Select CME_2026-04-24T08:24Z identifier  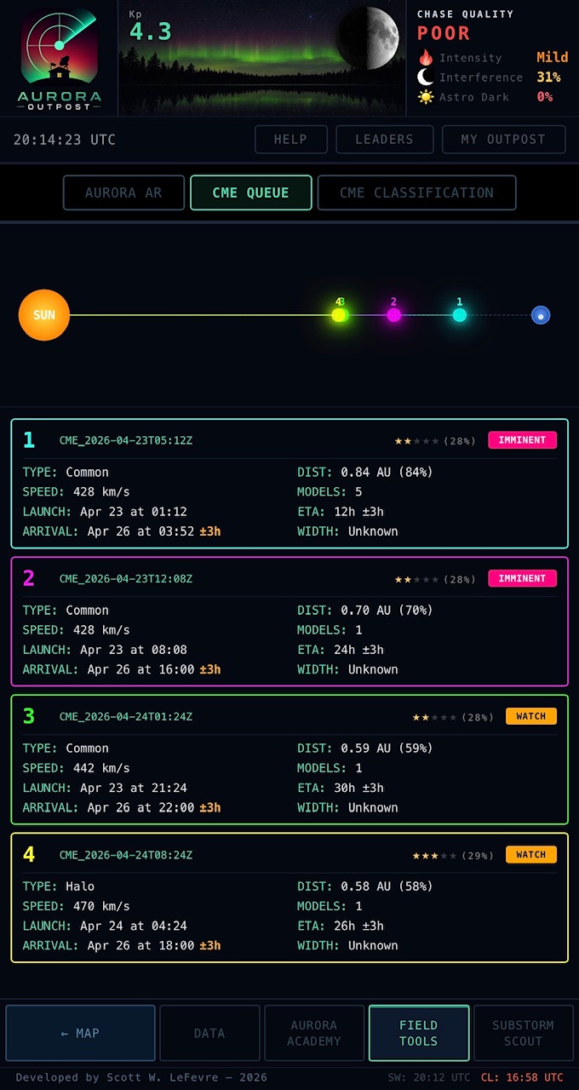[126, 854]
